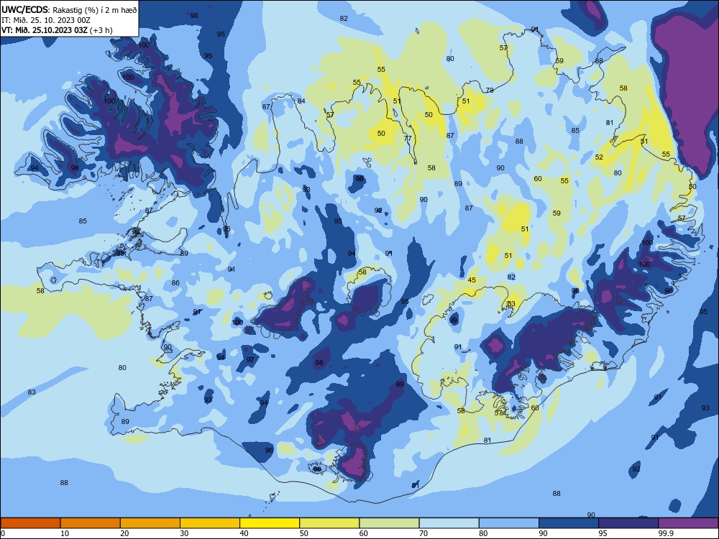The image size is (719, 539).
Task: Click the map humidity value '83'
Action: (32, 392)
